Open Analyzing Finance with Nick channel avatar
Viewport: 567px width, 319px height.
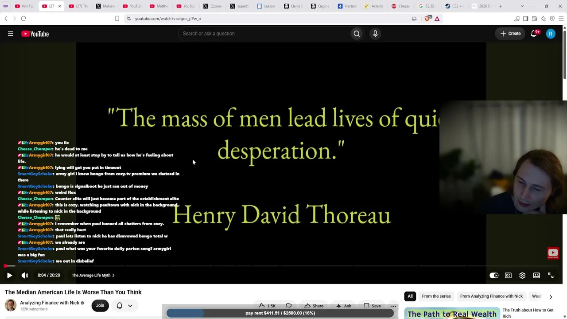click(x=11, y=305)
